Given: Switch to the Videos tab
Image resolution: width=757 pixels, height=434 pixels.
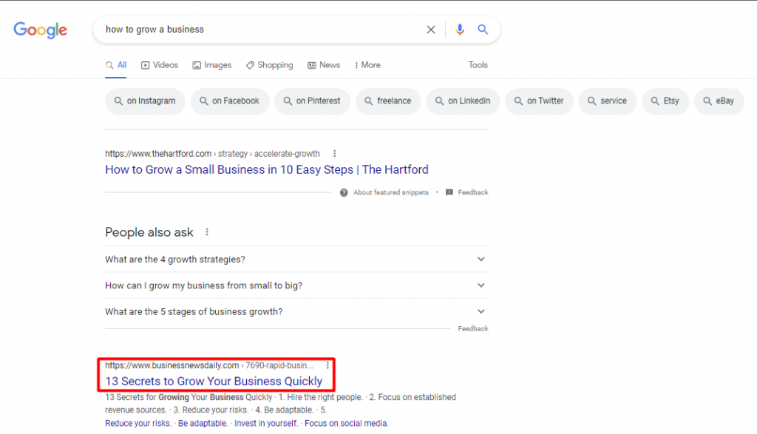Looking at the screenshot, I should (x=160, y=65).
